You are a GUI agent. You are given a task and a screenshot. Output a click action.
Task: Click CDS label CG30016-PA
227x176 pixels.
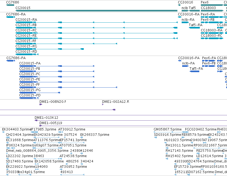189,58
